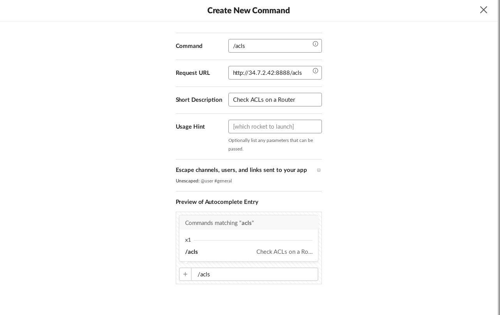Click the Commands matching "acls" header
This screenshot has height=315, width=500.
click(x=219, y=223)
